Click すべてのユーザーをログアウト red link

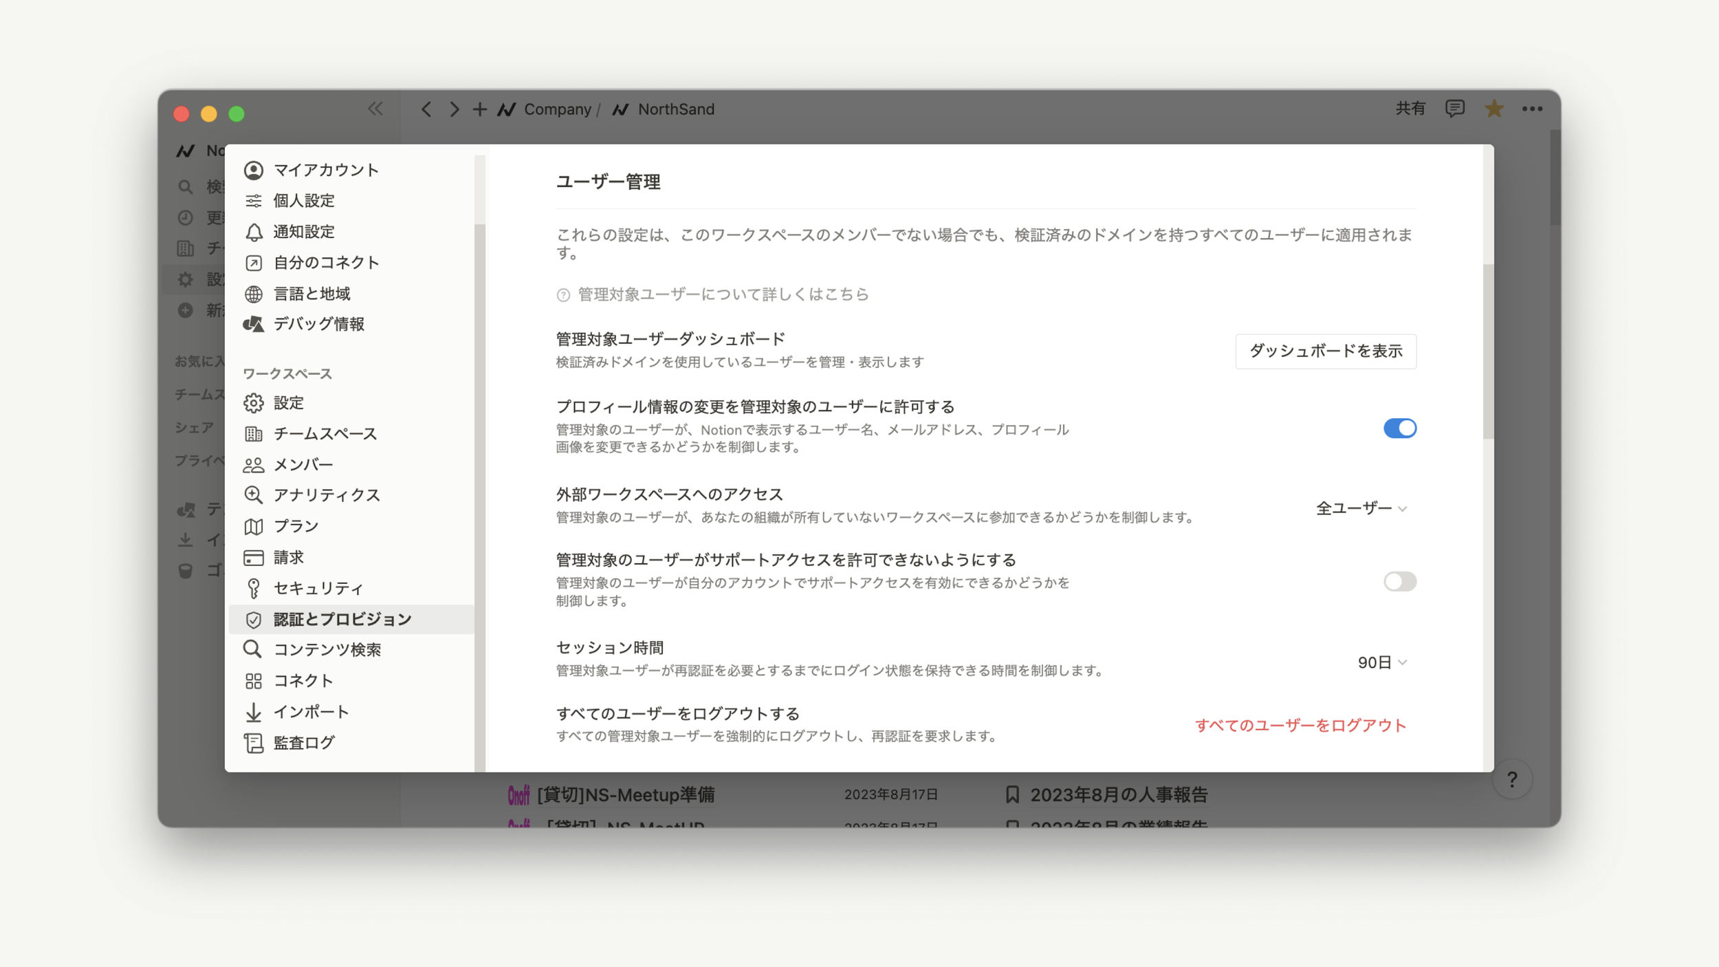(x=1300, y=726)
